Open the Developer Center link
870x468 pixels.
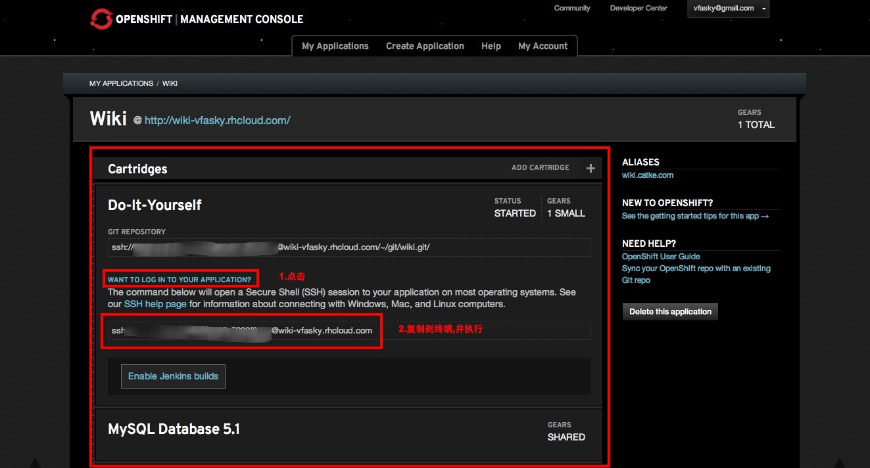coord(639,9)
